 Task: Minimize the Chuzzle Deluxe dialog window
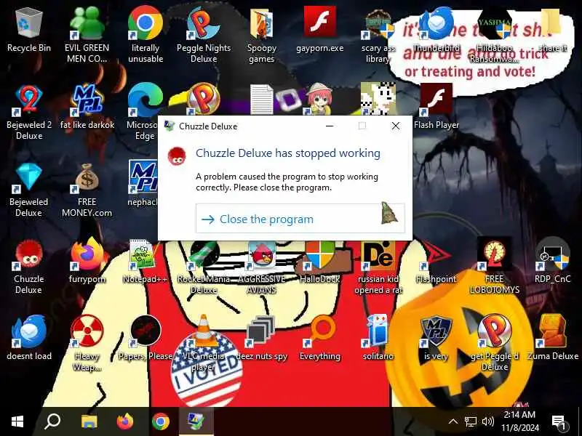point(330,126)
